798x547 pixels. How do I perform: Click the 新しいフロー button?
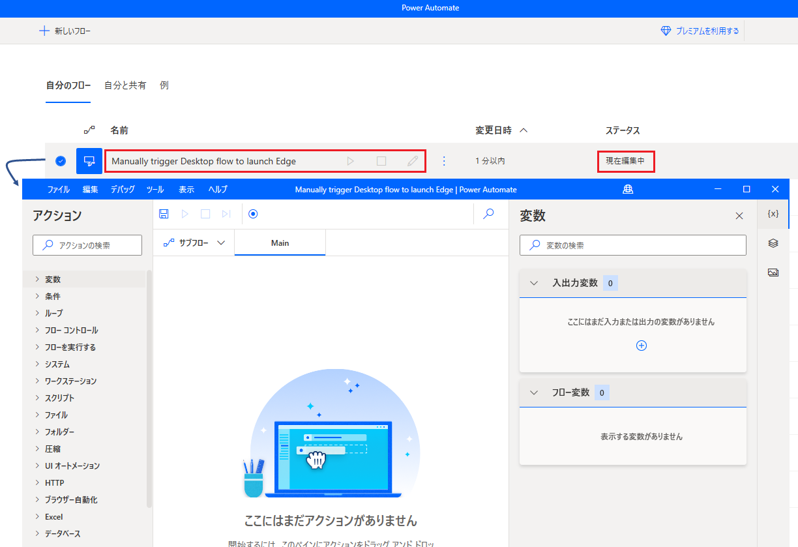click(65, 31)
